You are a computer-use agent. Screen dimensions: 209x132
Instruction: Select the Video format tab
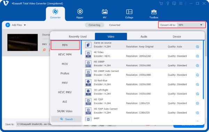(111, 36)
